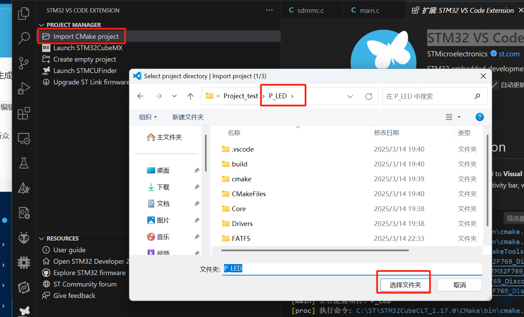The image size is (524, 317).
Task: Select Upgrade ST Link firmware
Action: click(86, 82)
